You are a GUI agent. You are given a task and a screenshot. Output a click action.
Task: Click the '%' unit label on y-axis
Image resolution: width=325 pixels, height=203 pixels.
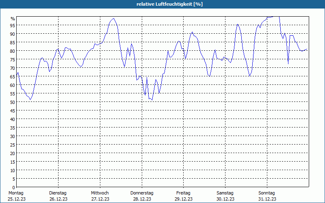pos(13,19)
